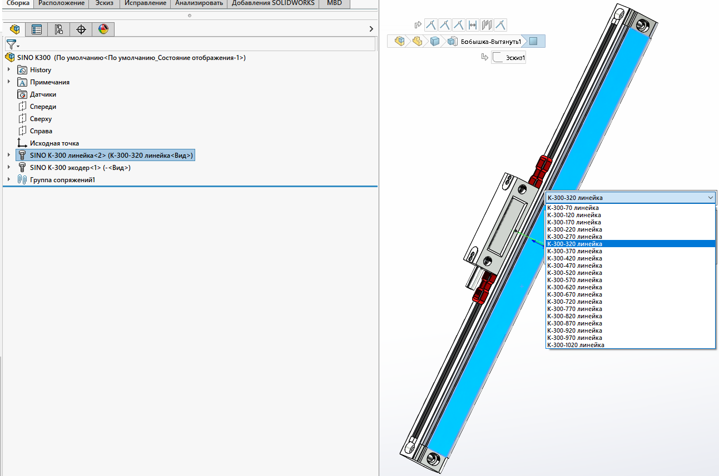Choose K-300-820 линейка configuration
The height and width of the screenshot is (476, 719).
(x=631, y=316)
